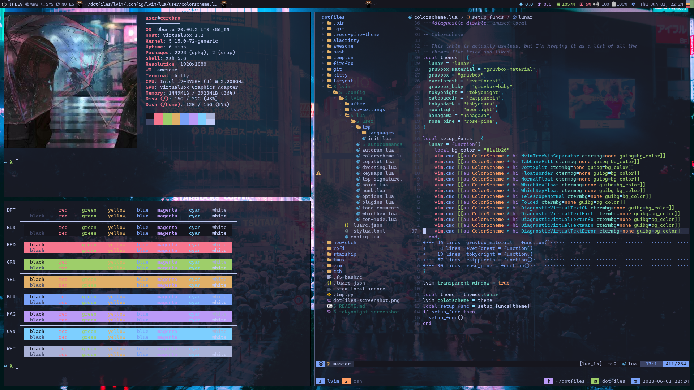The image size is (694, 390).
Task: Select colorscheme.lua in the file tree
Action: (x=379, y=156)
